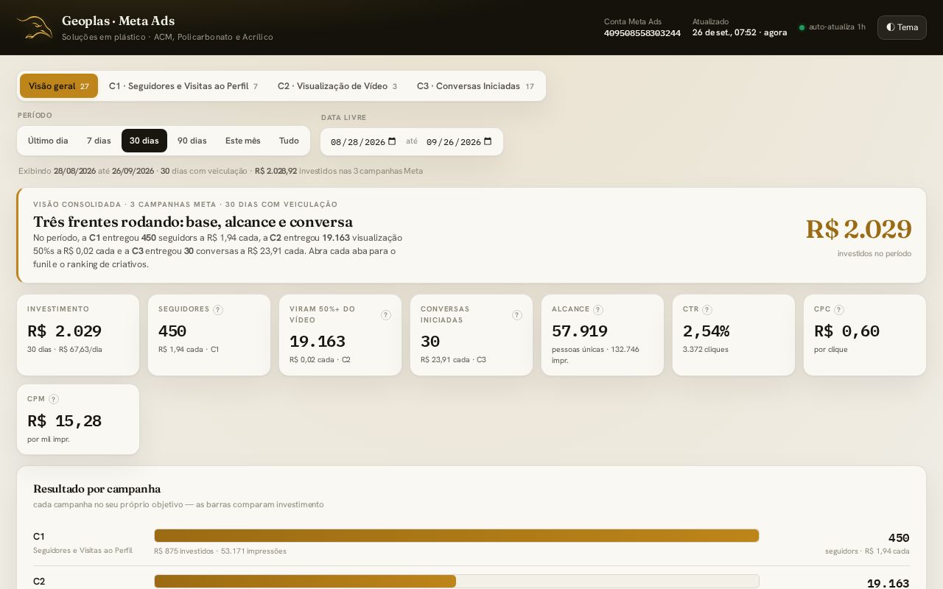The width and height of the screenshot is (943, 589).
Task: Open C1 Seguidores e Visitas ao Perfil tab
Action: pos(183,86)
